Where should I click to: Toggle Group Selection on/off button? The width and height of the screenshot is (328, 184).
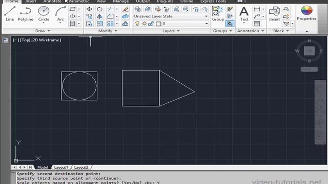coord(230,24)
